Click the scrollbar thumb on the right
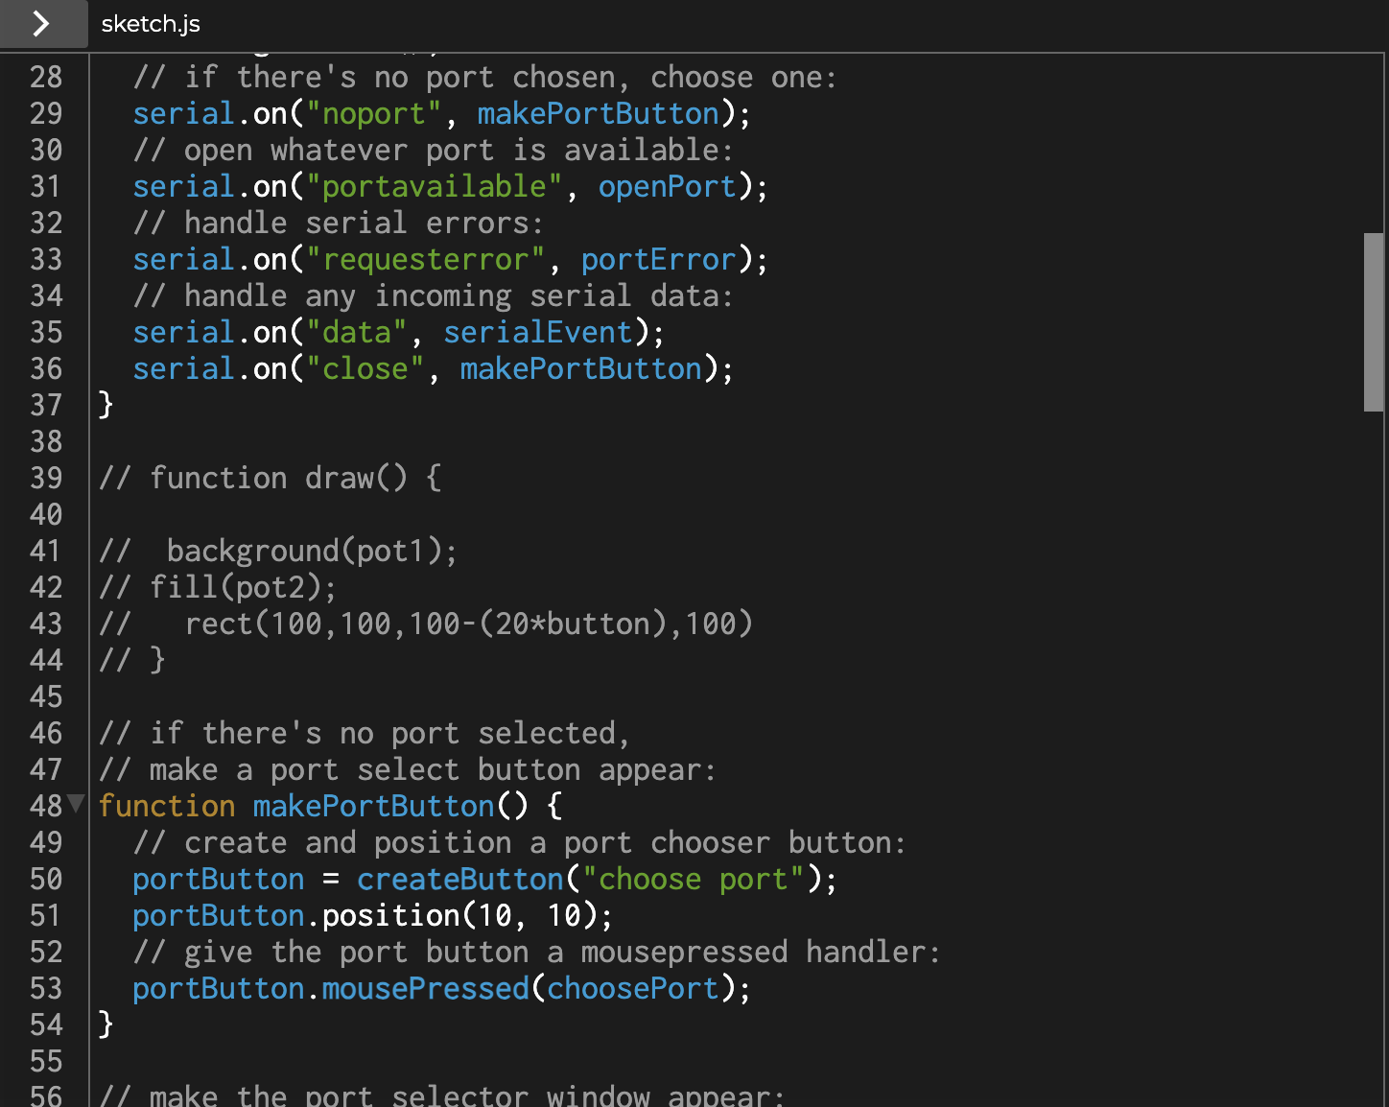The image size is (1389, 1107). (x=1372, y=317)
